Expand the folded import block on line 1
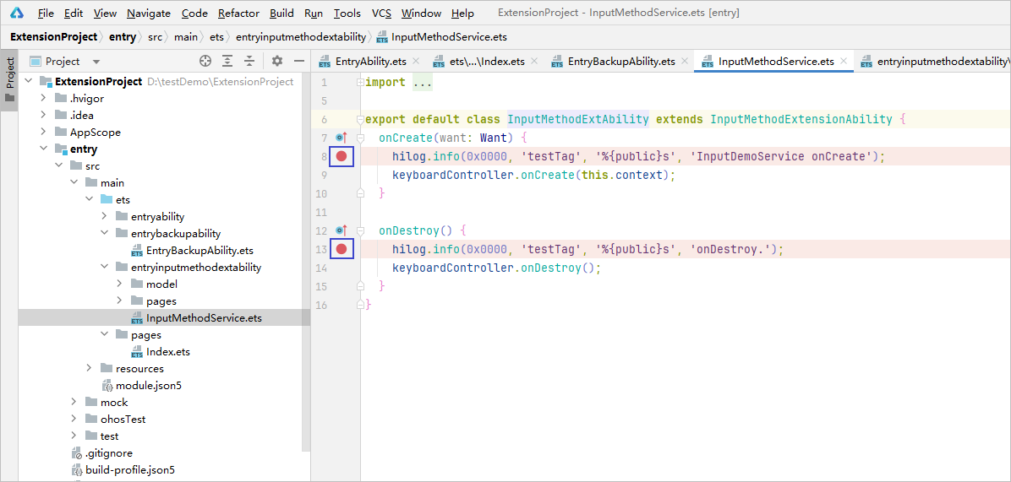 coord(358,83)
